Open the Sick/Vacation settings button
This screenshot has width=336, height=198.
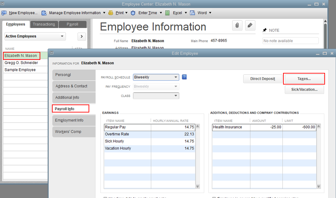click(304, 90)
